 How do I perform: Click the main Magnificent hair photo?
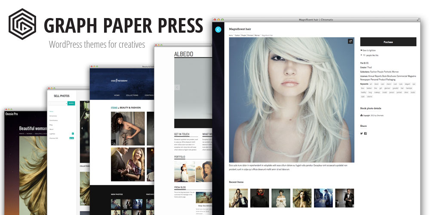pyautogui.click(x=292, y=100)
